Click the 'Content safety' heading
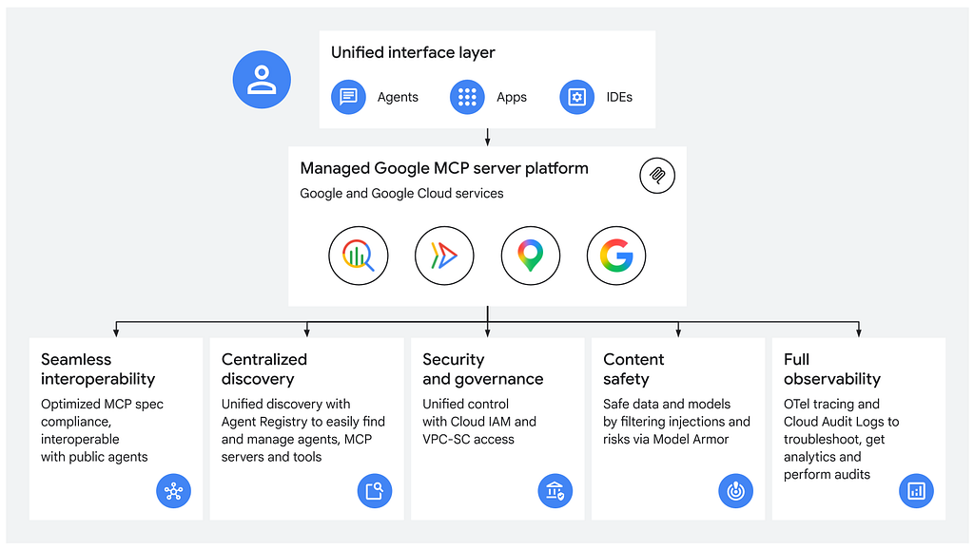 pos(633,369)
